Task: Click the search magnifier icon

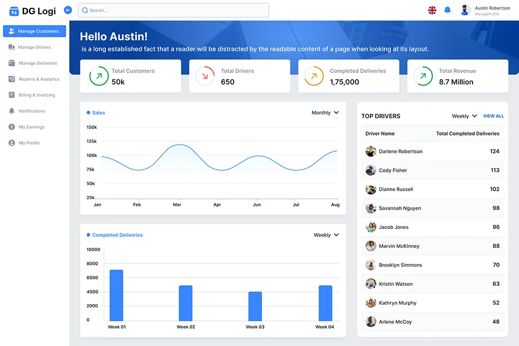Action: (85, 10)
